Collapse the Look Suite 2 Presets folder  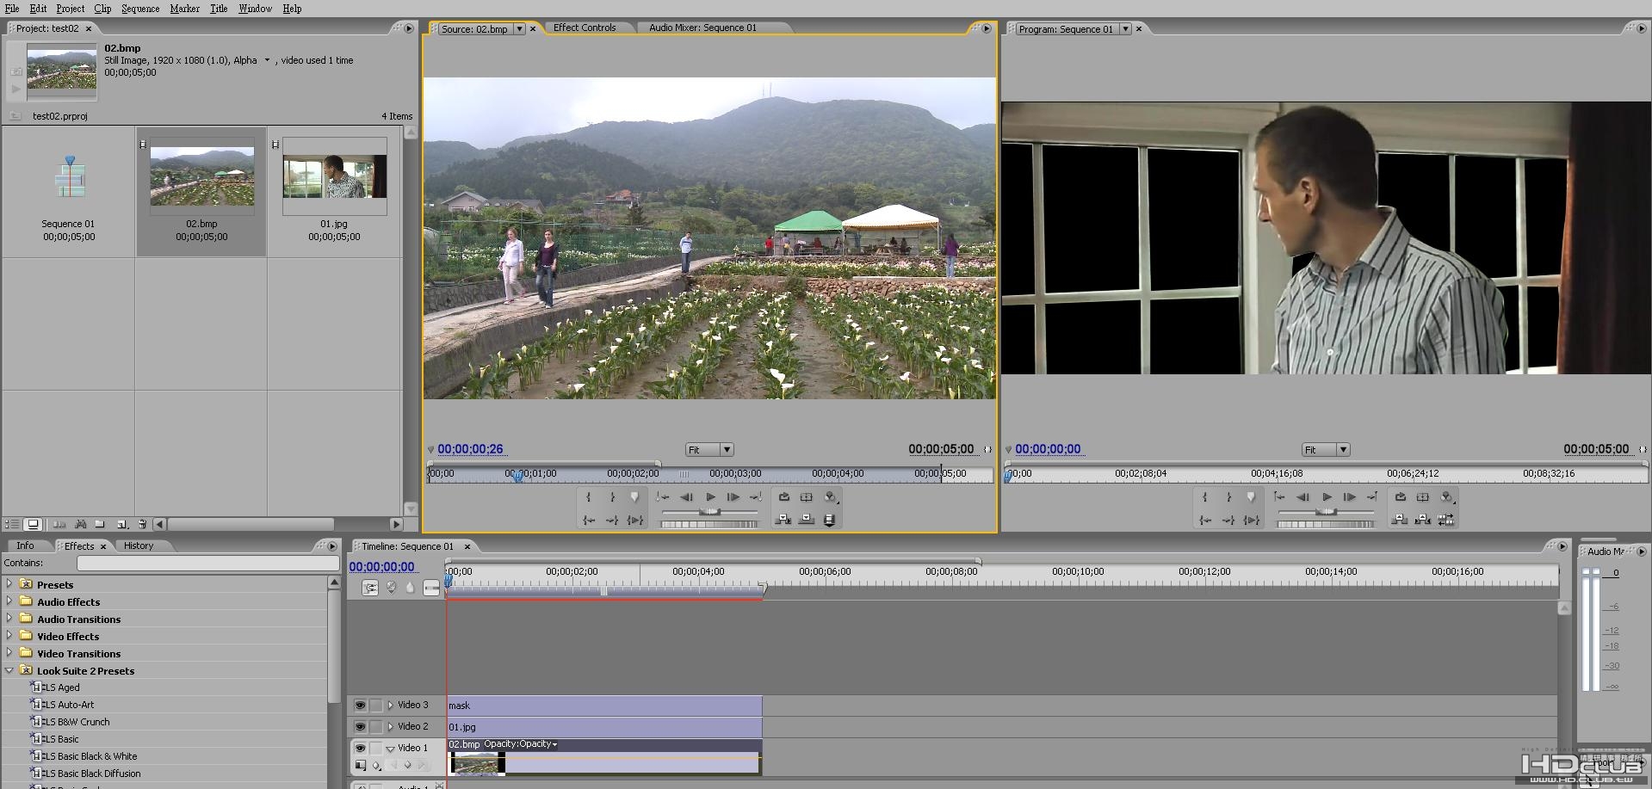tap(9, 670)
